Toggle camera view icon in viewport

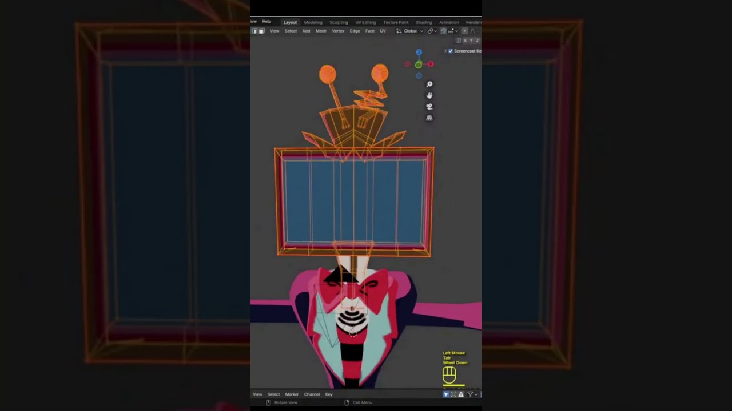pyautogui.click(x=429, y=107)
